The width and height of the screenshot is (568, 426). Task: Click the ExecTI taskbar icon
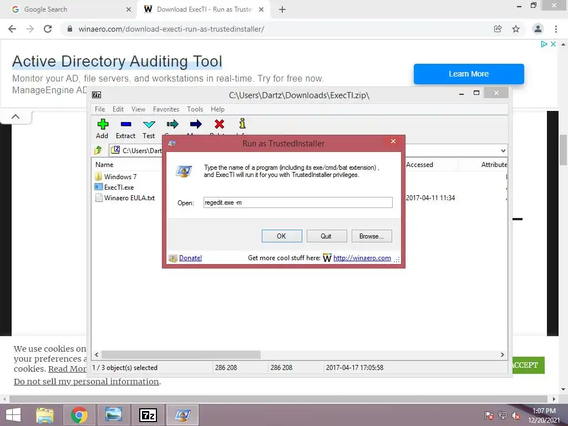click(x=182, y=415)
